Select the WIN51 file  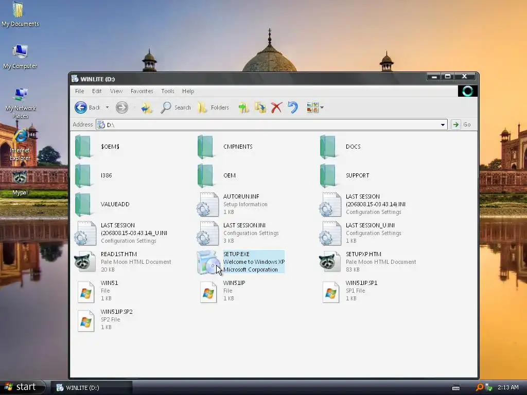(x=97, y=291)
